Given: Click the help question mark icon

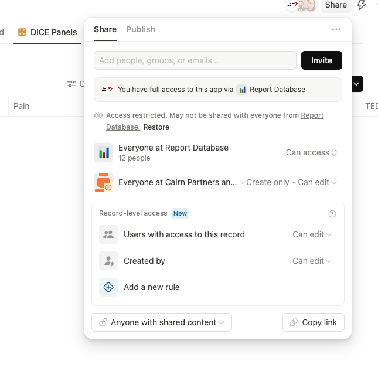Looking at the screenshot, I should [x=332, y=214].
